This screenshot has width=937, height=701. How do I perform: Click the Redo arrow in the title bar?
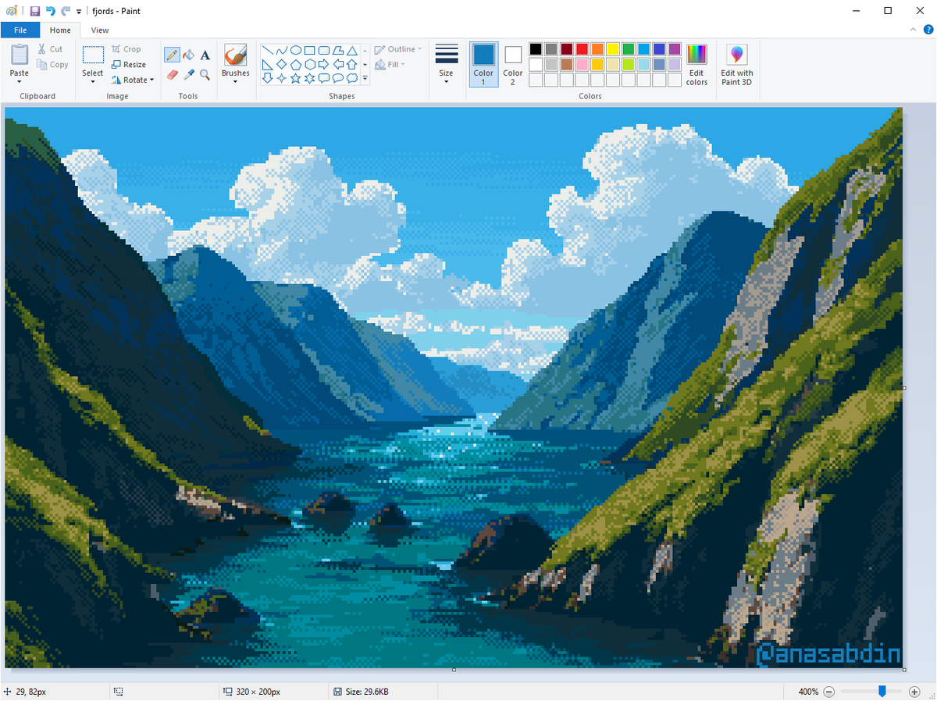pyautogui.click(x=66, y=11)
